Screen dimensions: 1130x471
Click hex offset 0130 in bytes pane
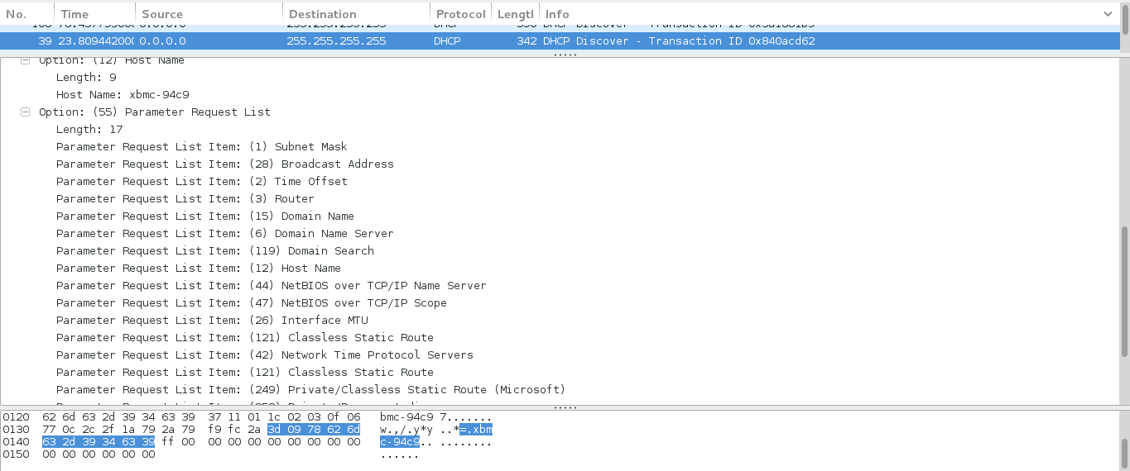click(16, 430)
